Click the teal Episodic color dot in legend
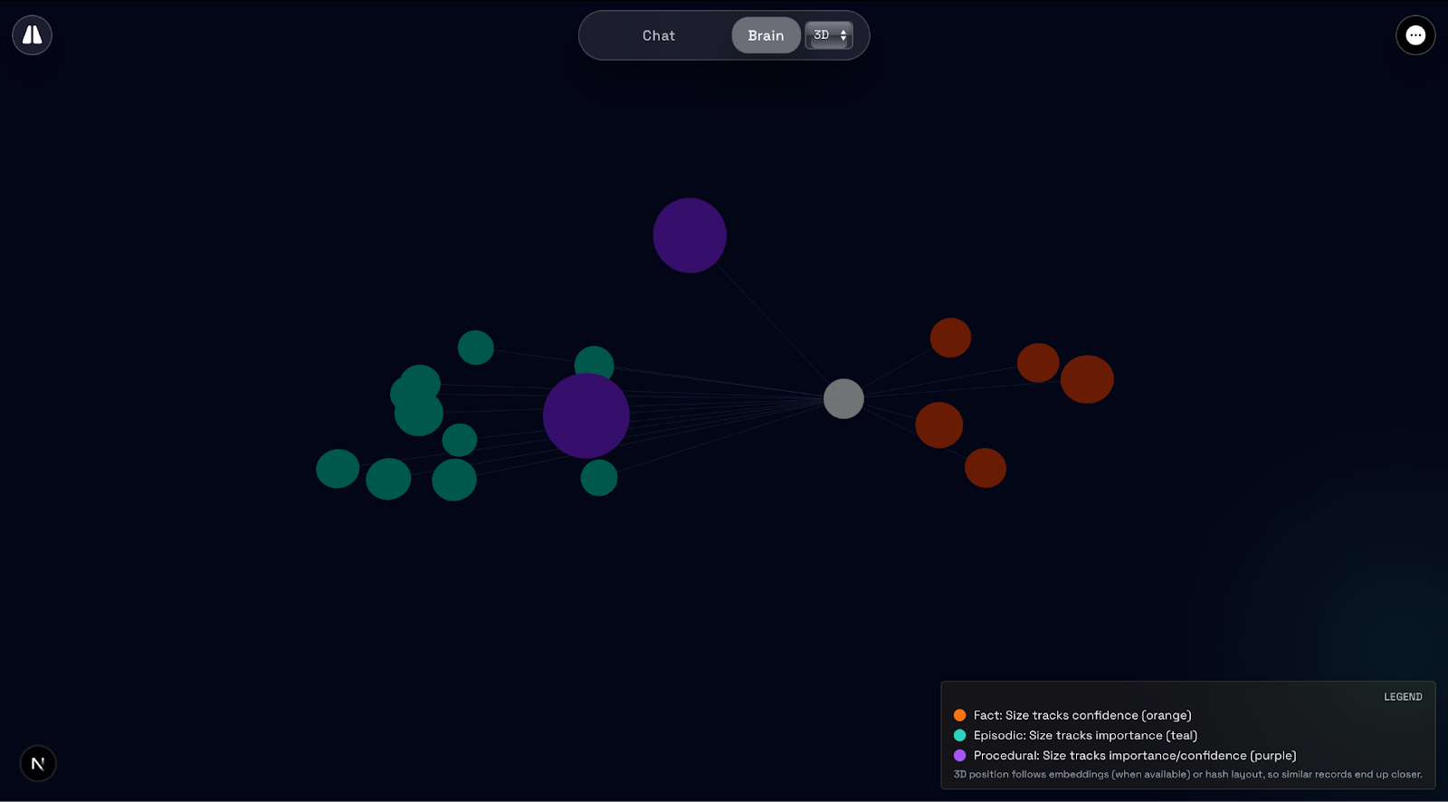The width and height of the screenshot is (1448, 802). click(959, 735)
